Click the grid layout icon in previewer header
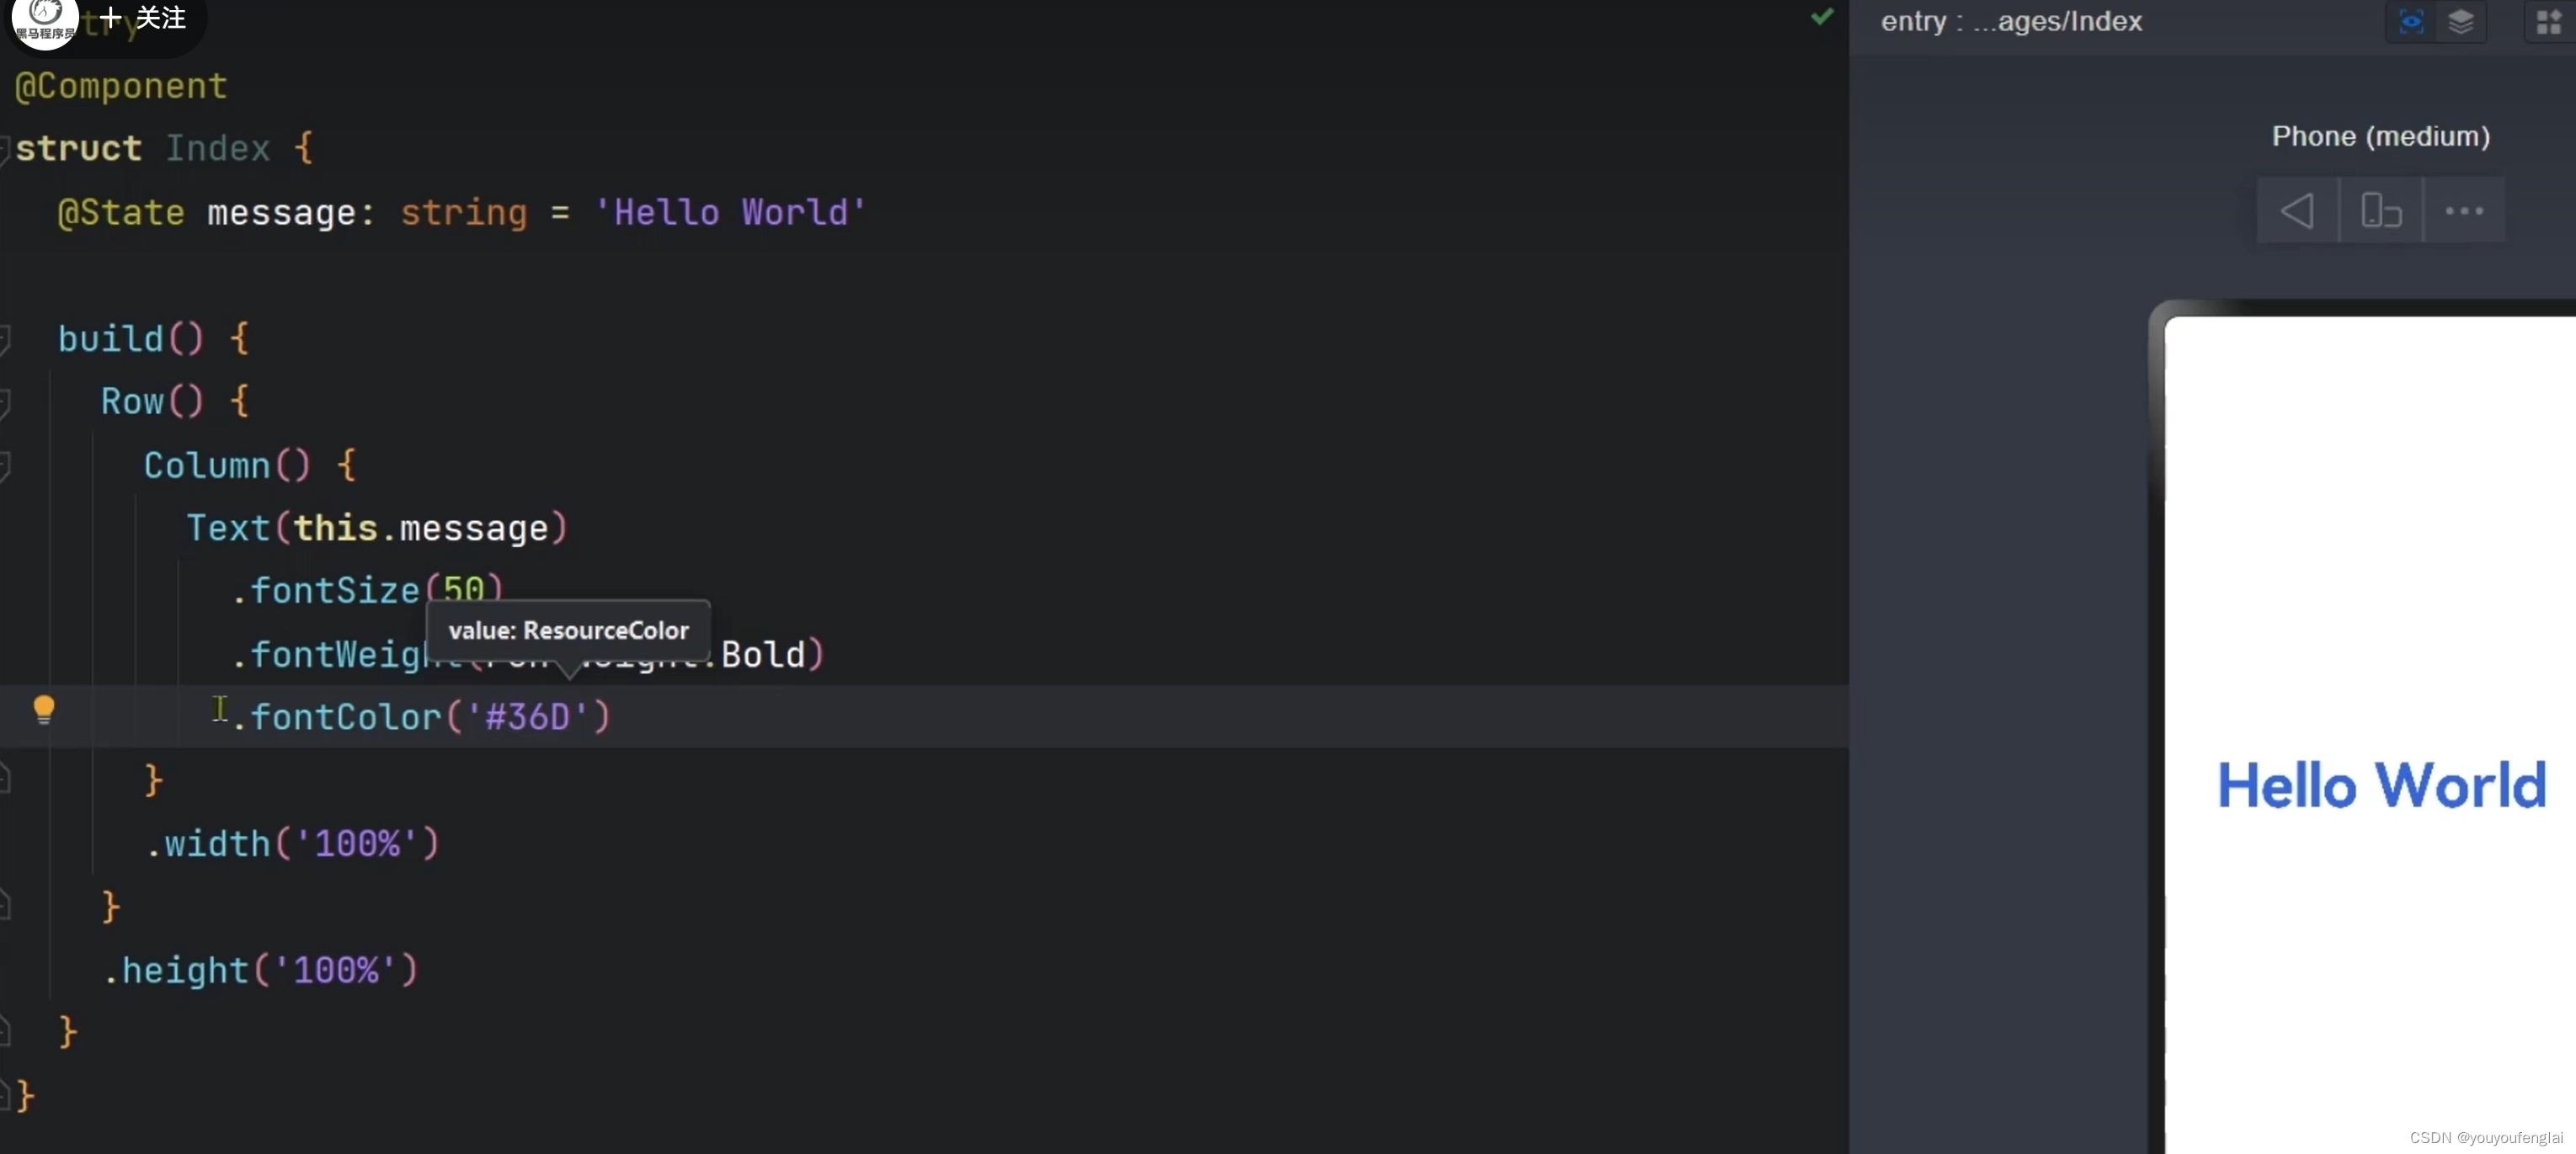2576x1154 pixels. 2549,21
